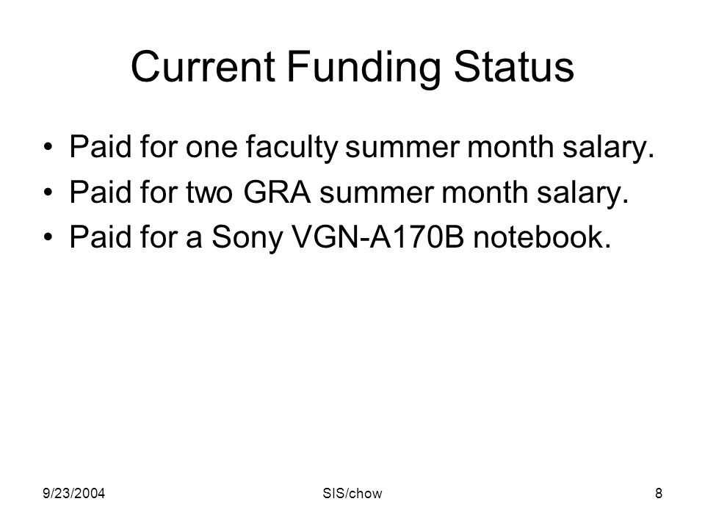Click the 9/23/2004 date footer
The image size is (705, 529).
tap(73, 494)
